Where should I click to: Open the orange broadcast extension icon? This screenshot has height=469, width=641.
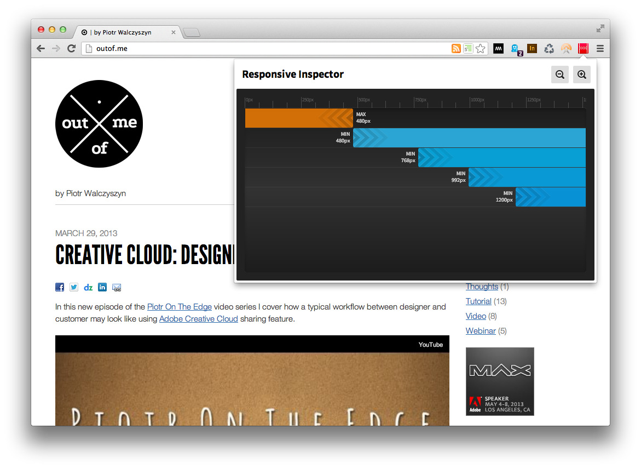click(x=566, y=49)
